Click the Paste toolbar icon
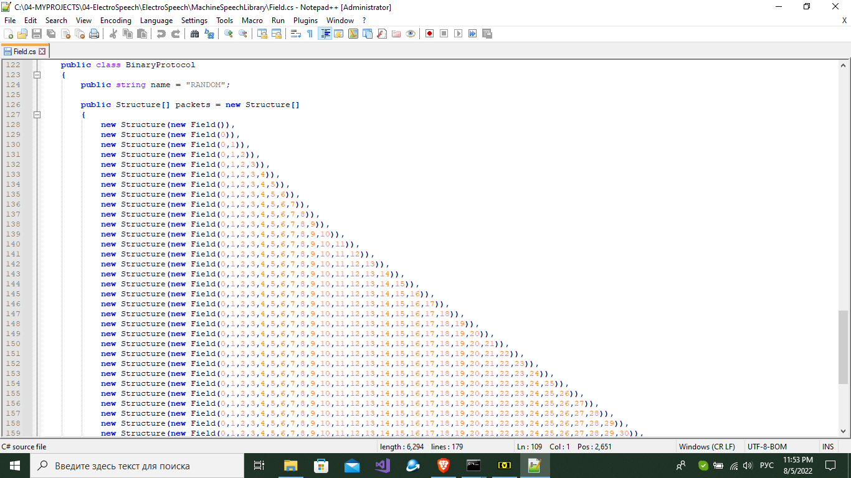 [141, 34]
